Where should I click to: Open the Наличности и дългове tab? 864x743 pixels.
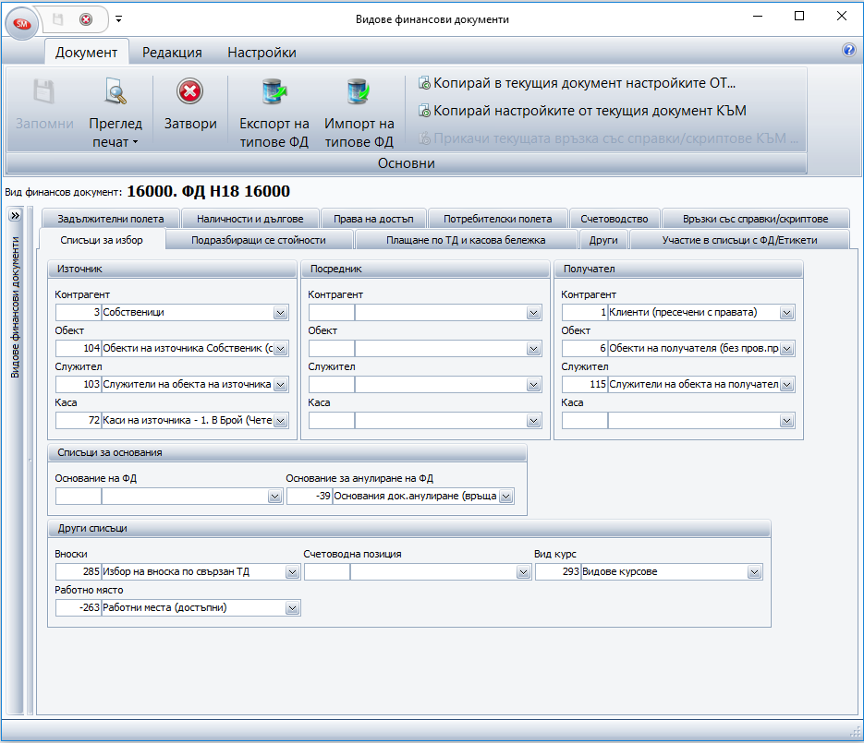(250, 219)
